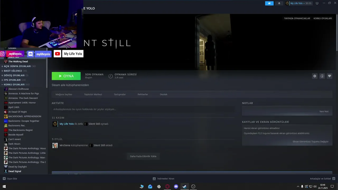
Task: Click the profile avatar beside My Life Yolo
Action: tap(287, 3)
